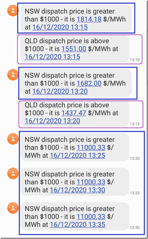Image resolution: width=148 pixels, height=239 pixels.
Task: Tap the 13:30 timestamp on the last message
Action: pos(135,228)
